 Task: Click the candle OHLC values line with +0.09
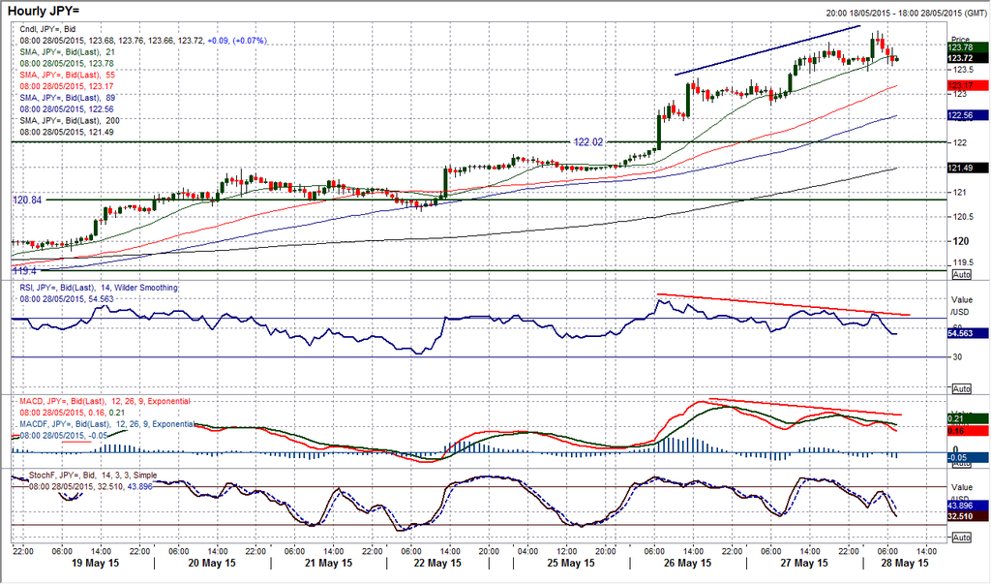click(x=143, y=41)
